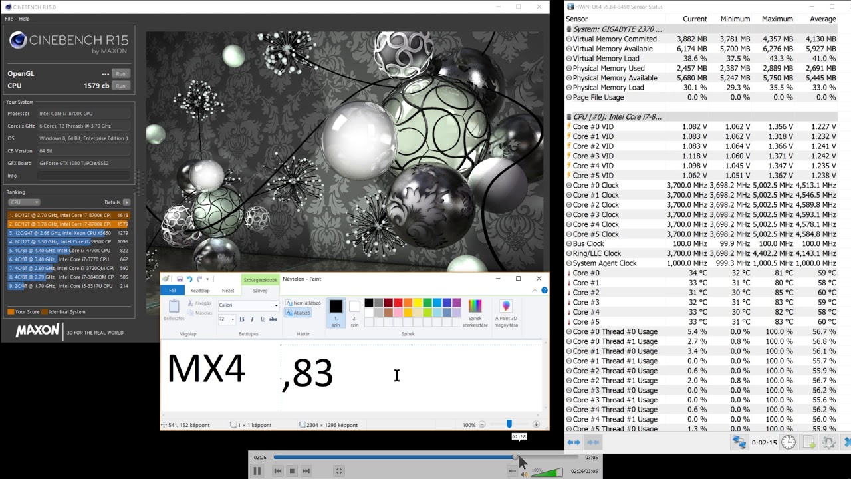The width and height of the screenshot is (851, 479).
Task: Collapse the CPU [#0] Intel Core sensor group
Action: point(569,117)
